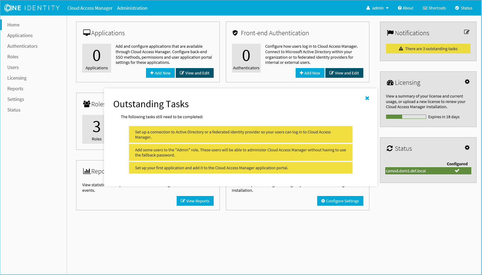The width and height of the screenshot is (482, 275).
Task: Open Status in the top bar
Action: [x=463, y=8]
